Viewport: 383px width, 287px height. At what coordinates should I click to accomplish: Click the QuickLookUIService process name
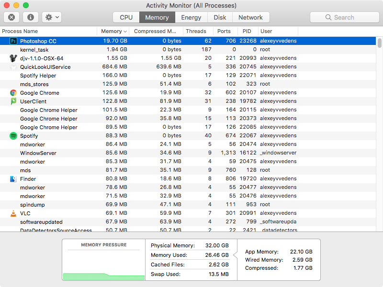click(45, 67)
